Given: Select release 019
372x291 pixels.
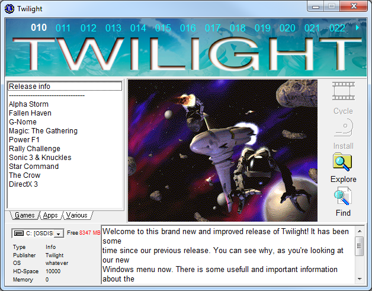Looking at the screenshot, I should (262, 28).
